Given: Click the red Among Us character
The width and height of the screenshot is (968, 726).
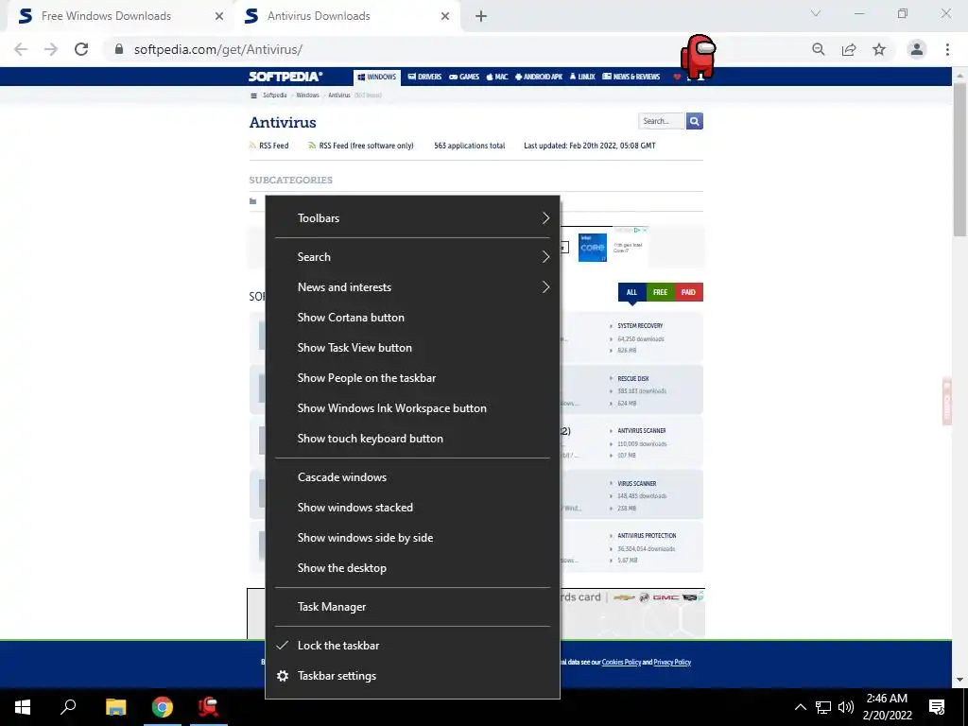Looking at the screenshot, I should click(699, 58).
